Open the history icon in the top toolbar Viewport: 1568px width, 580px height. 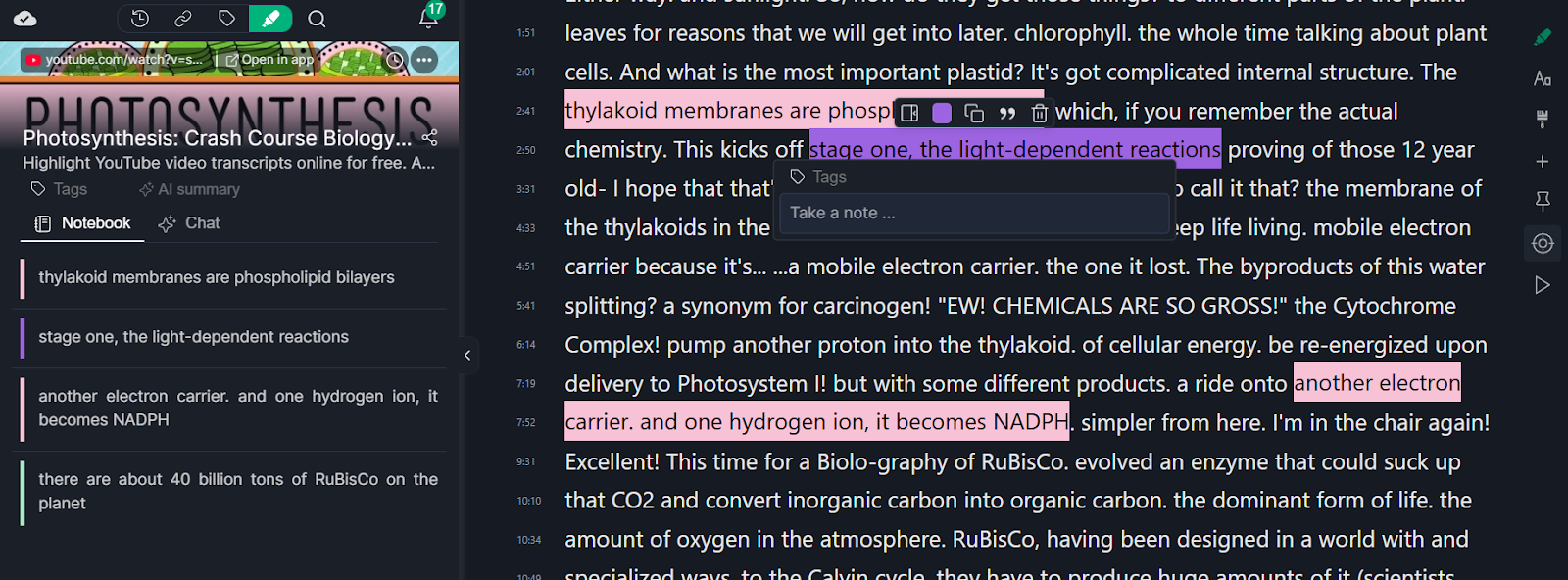139,19
